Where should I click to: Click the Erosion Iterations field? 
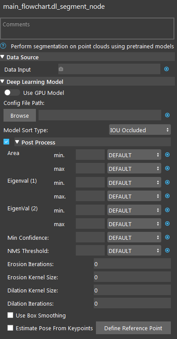point(132,264)
